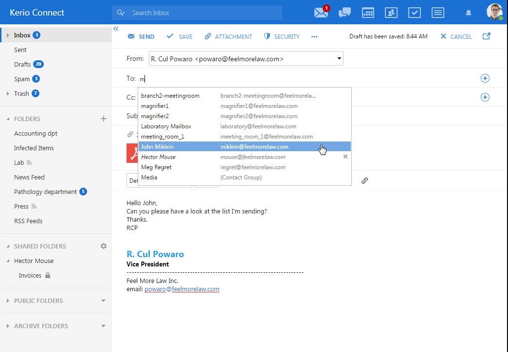Collapse the left sidebar panel

click(x=116, y=29)
